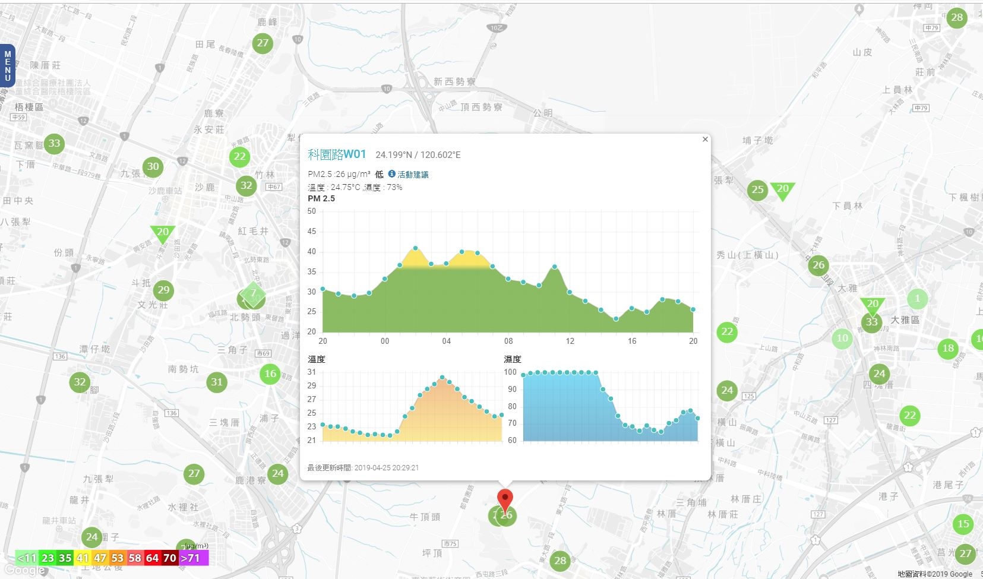Select marker 24 above 橫山
983x579 pixels.
click(x=727, y=391)
